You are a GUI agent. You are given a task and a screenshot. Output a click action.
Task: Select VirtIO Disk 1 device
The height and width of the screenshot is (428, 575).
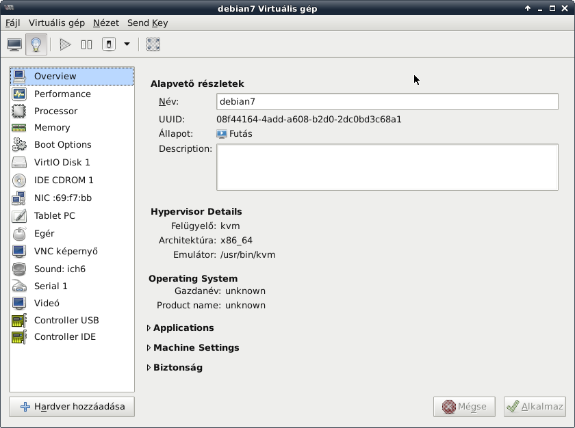pos(62,162)
